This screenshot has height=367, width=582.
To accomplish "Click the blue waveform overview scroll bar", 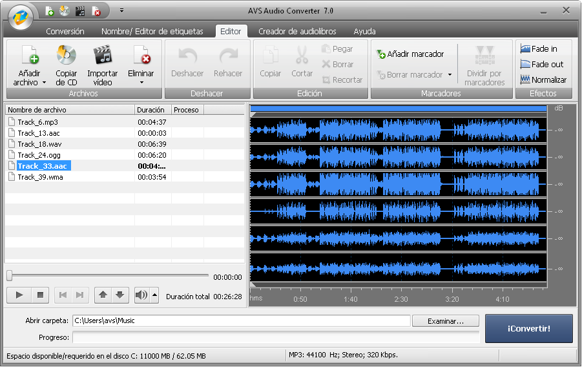I will pos(399,109).
